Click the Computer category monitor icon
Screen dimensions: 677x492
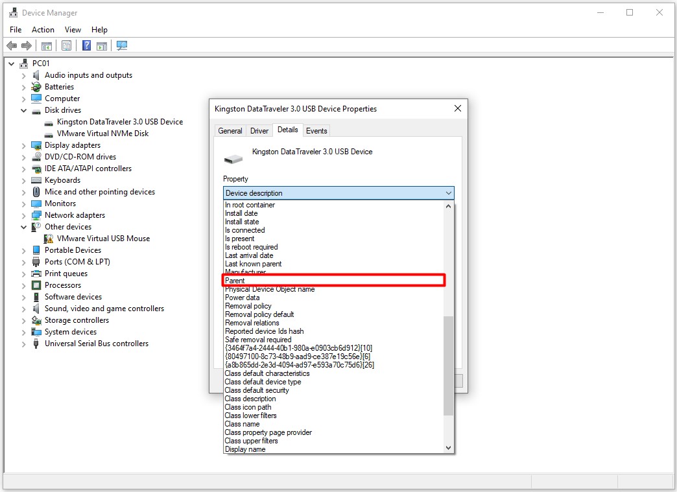coord(36,99)
